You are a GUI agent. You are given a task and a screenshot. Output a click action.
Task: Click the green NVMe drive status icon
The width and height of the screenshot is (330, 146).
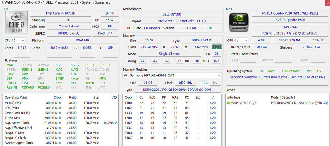click(228, 103)
